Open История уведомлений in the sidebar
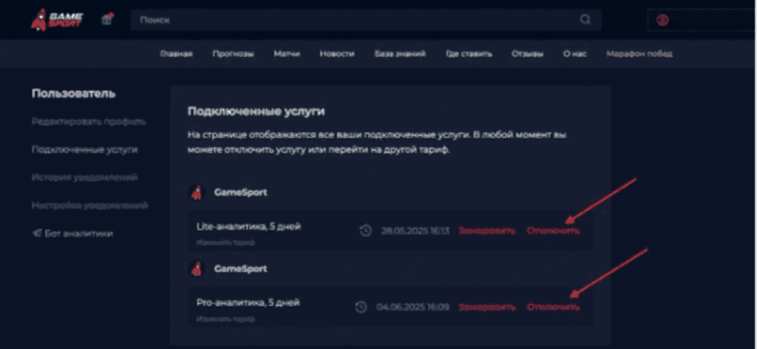The width and height of the screenshot is (757, 349). [x=84, y=177]
